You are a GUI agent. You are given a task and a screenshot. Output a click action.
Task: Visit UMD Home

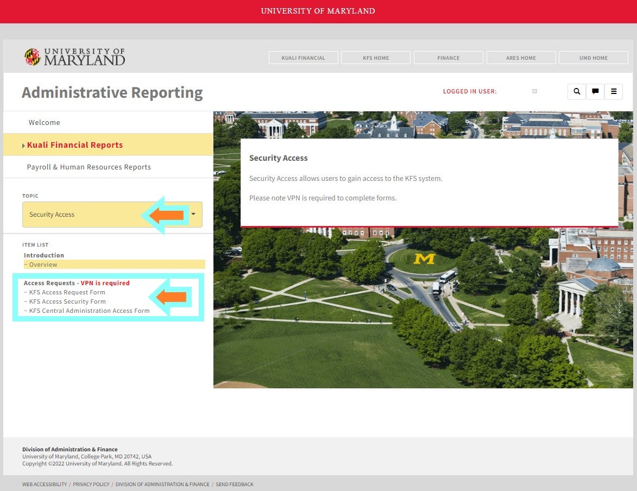[x=593, y=58]
